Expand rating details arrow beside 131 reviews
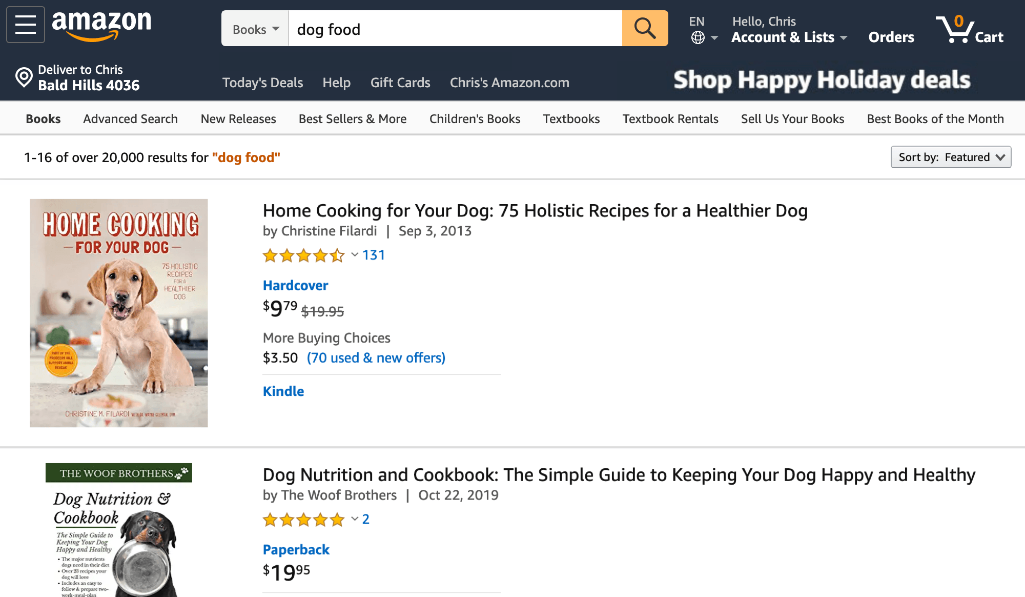1025x597 pixels. click(x=355, y=255)
